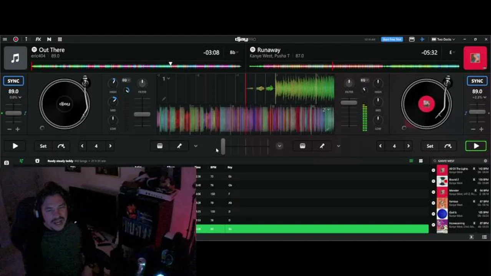Select 'God Is' track in search results
Image resolution: width=491 pixels, height=276 pixels.
pos(460,214)
